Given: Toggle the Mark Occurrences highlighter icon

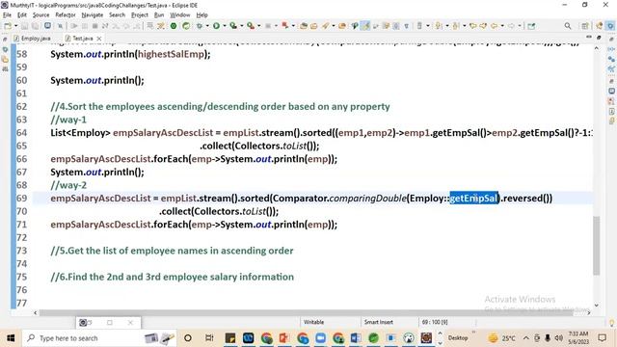Looking at the screenshot, I should pos(366,26).
